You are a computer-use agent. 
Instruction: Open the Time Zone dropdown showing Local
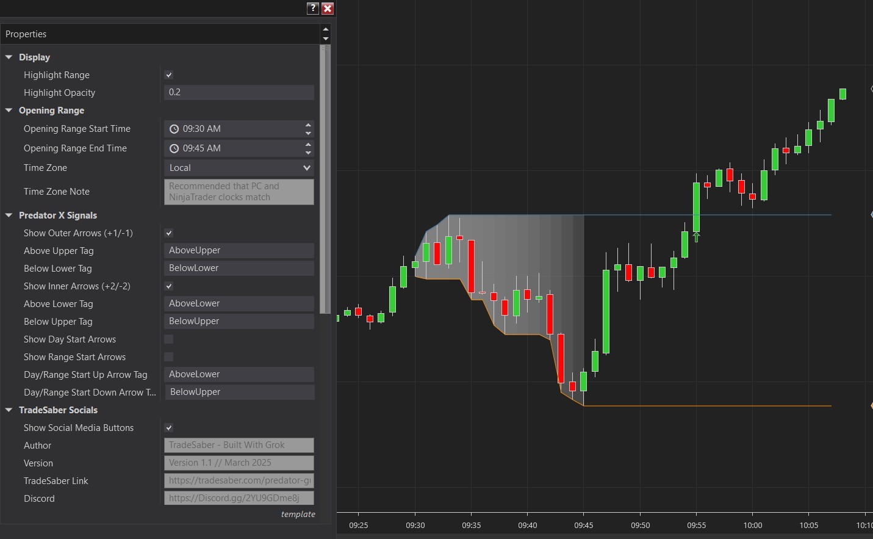239,167
